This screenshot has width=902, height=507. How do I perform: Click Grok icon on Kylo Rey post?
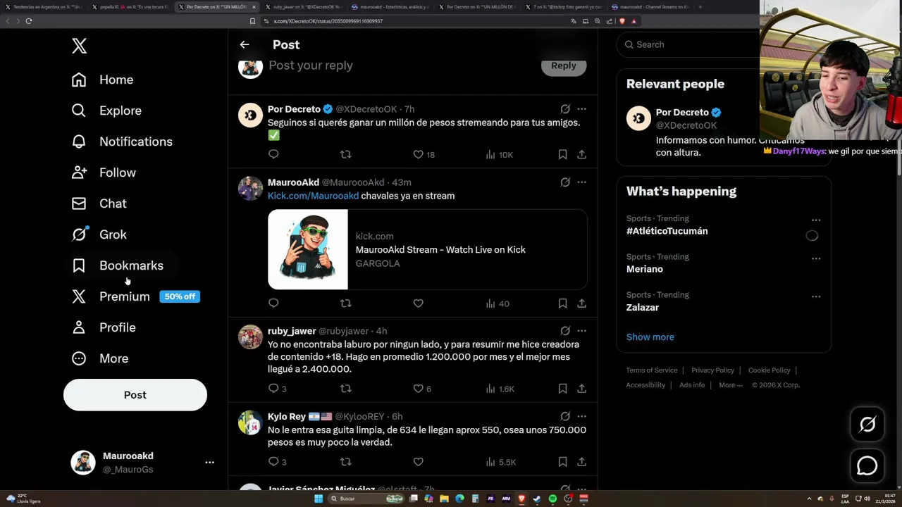(x=565, y=417)
